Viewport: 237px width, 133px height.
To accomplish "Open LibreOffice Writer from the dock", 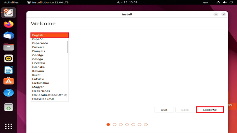I will click(x=8, y=70).
